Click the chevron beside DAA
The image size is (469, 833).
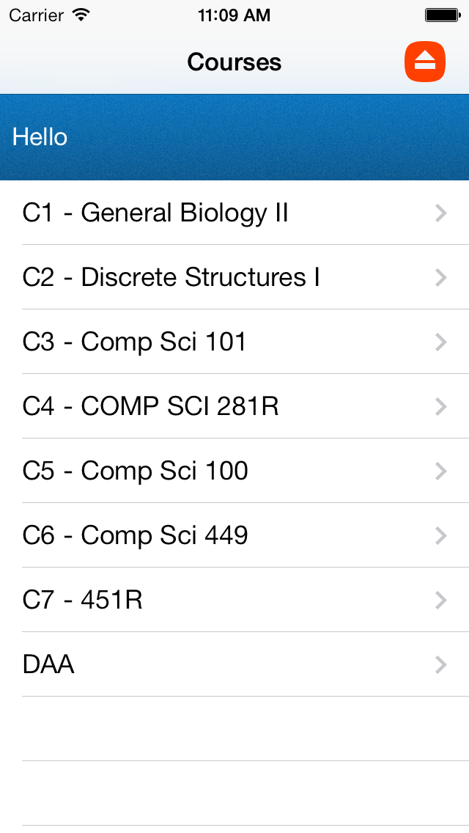440,664
